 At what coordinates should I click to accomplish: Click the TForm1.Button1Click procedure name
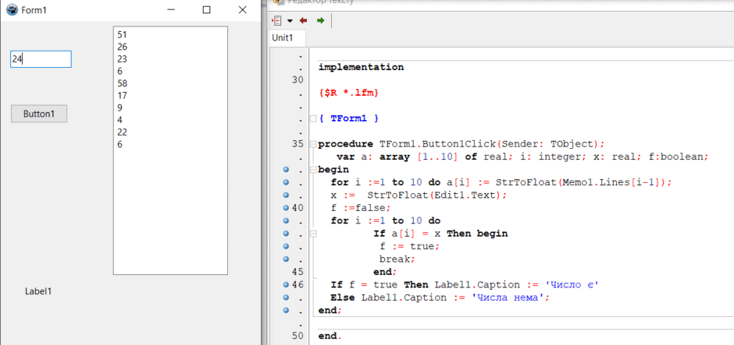[436, 144]
